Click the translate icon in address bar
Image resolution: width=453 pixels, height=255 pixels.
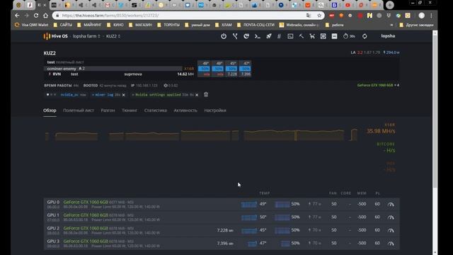(x=309, y=16)
